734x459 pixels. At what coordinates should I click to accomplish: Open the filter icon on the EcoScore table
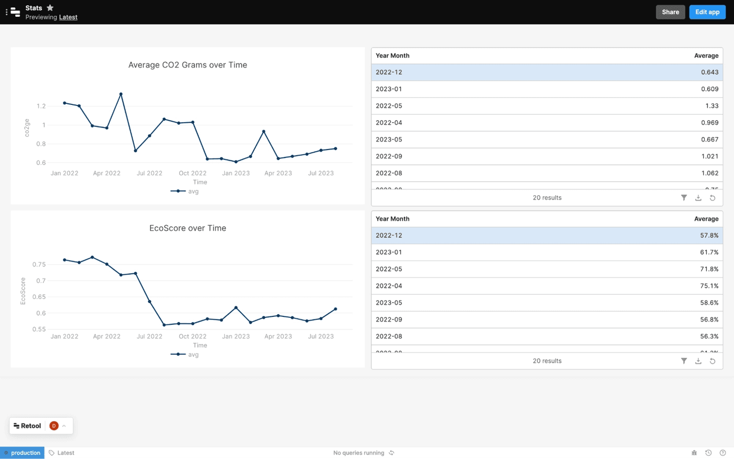tap(684, 361)
